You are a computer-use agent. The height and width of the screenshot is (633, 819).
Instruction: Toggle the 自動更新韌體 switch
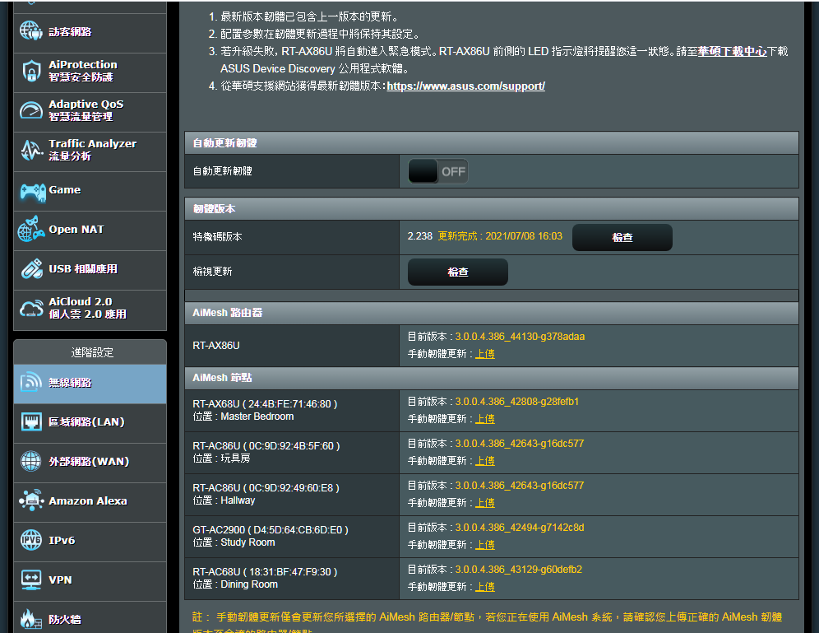click(x=438, y=171)
